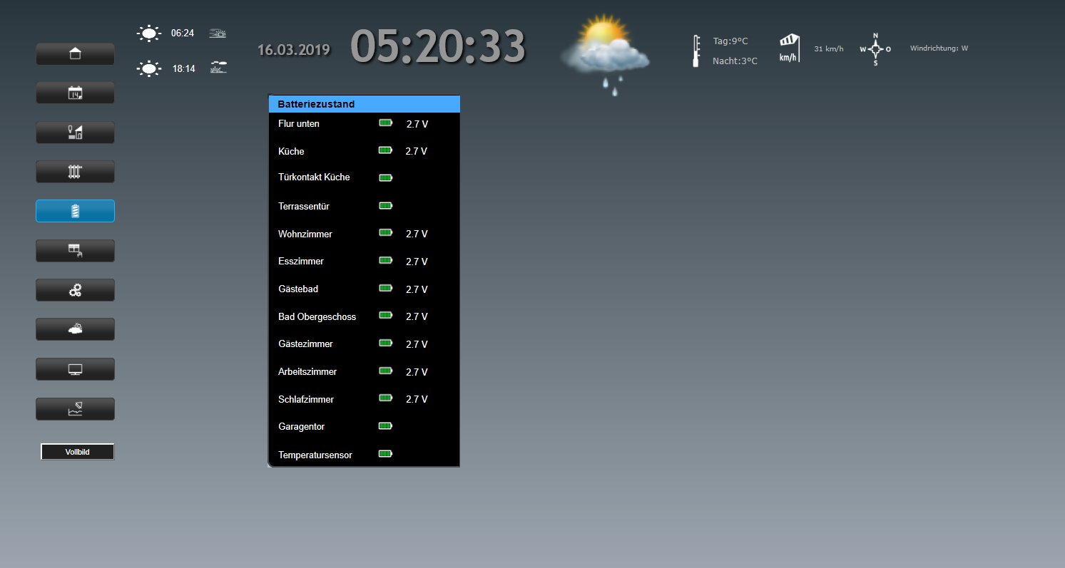Open the monitor screen page in sidebar
Image resolution: width=1065 pixels, height=568 pixels.
pyautogui.click(x=75, y=369)
